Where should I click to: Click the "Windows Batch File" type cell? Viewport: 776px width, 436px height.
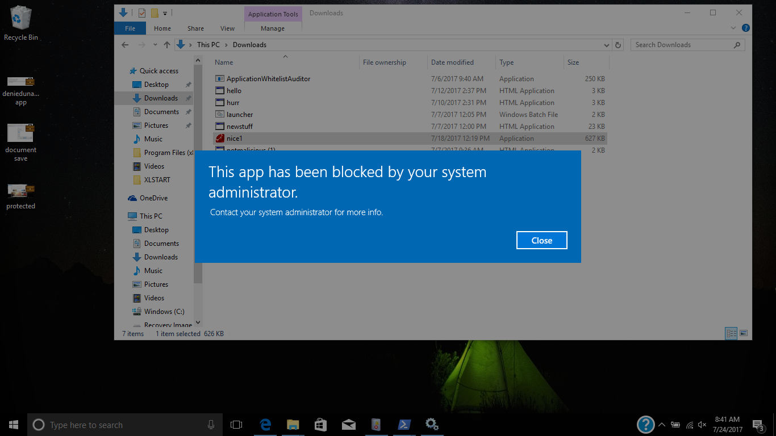point(528,115)
